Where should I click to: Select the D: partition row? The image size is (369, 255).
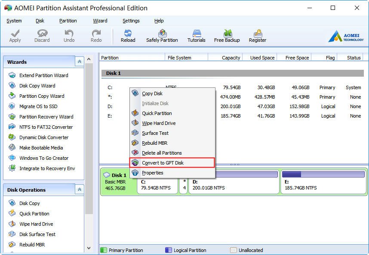click(x=233, y=106)
